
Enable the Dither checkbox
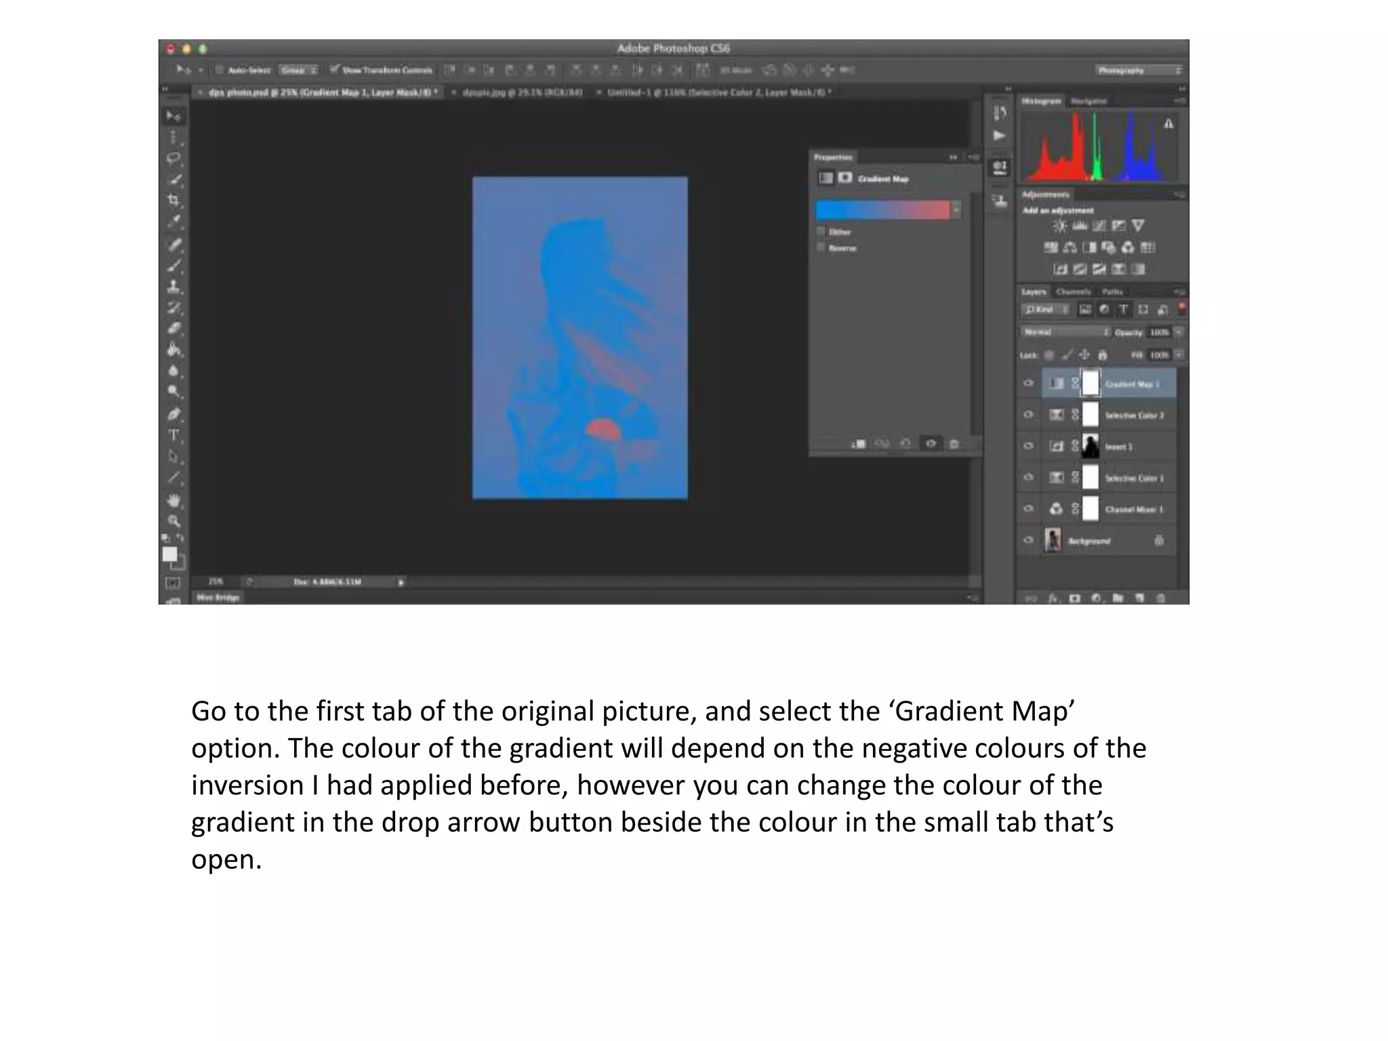(821, 232)
